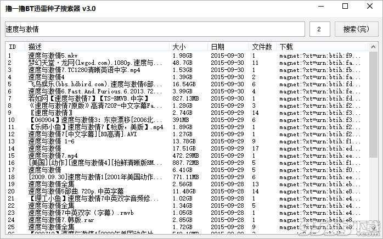The width and height of the screenshot is (383, 239).
Task: Click size cell 472.29MB
Action: [185, 155]
